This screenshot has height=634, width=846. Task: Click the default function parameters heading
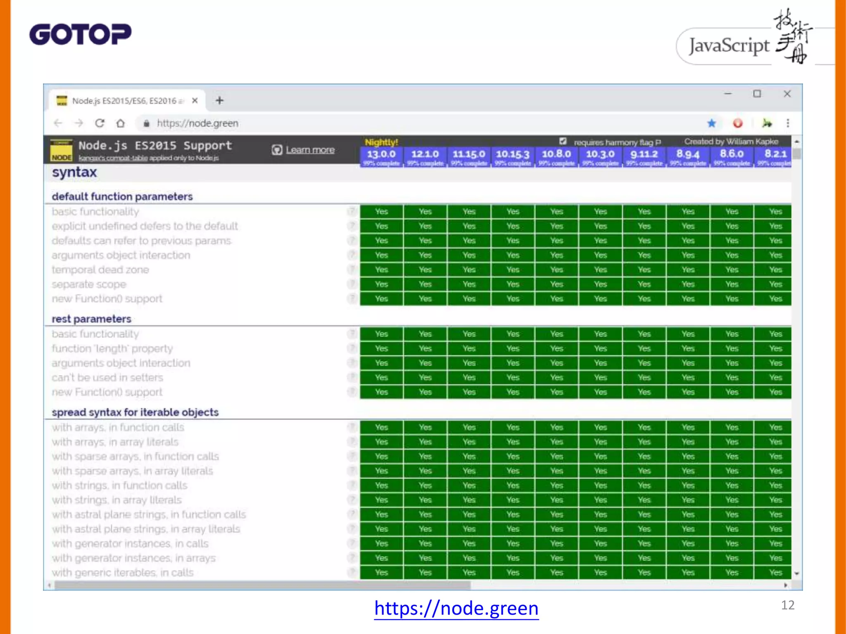[x=122, y=196]
